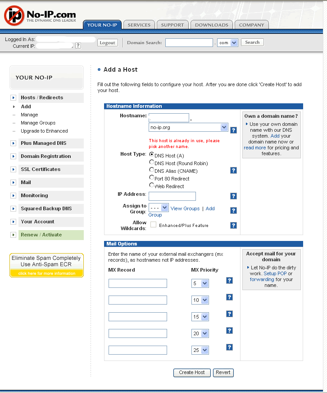Click arrow icon beside Hosts / Redirects
327x393 pixels.
coord(14,98)
